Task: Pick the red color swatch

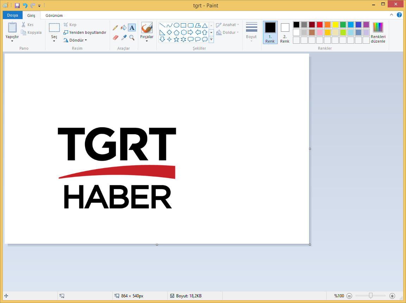Action: 320,25
